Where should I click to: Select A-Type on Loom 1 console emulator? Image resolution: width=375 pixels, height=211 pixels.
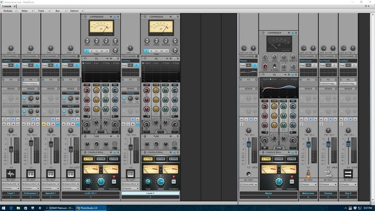pos(173,159)
